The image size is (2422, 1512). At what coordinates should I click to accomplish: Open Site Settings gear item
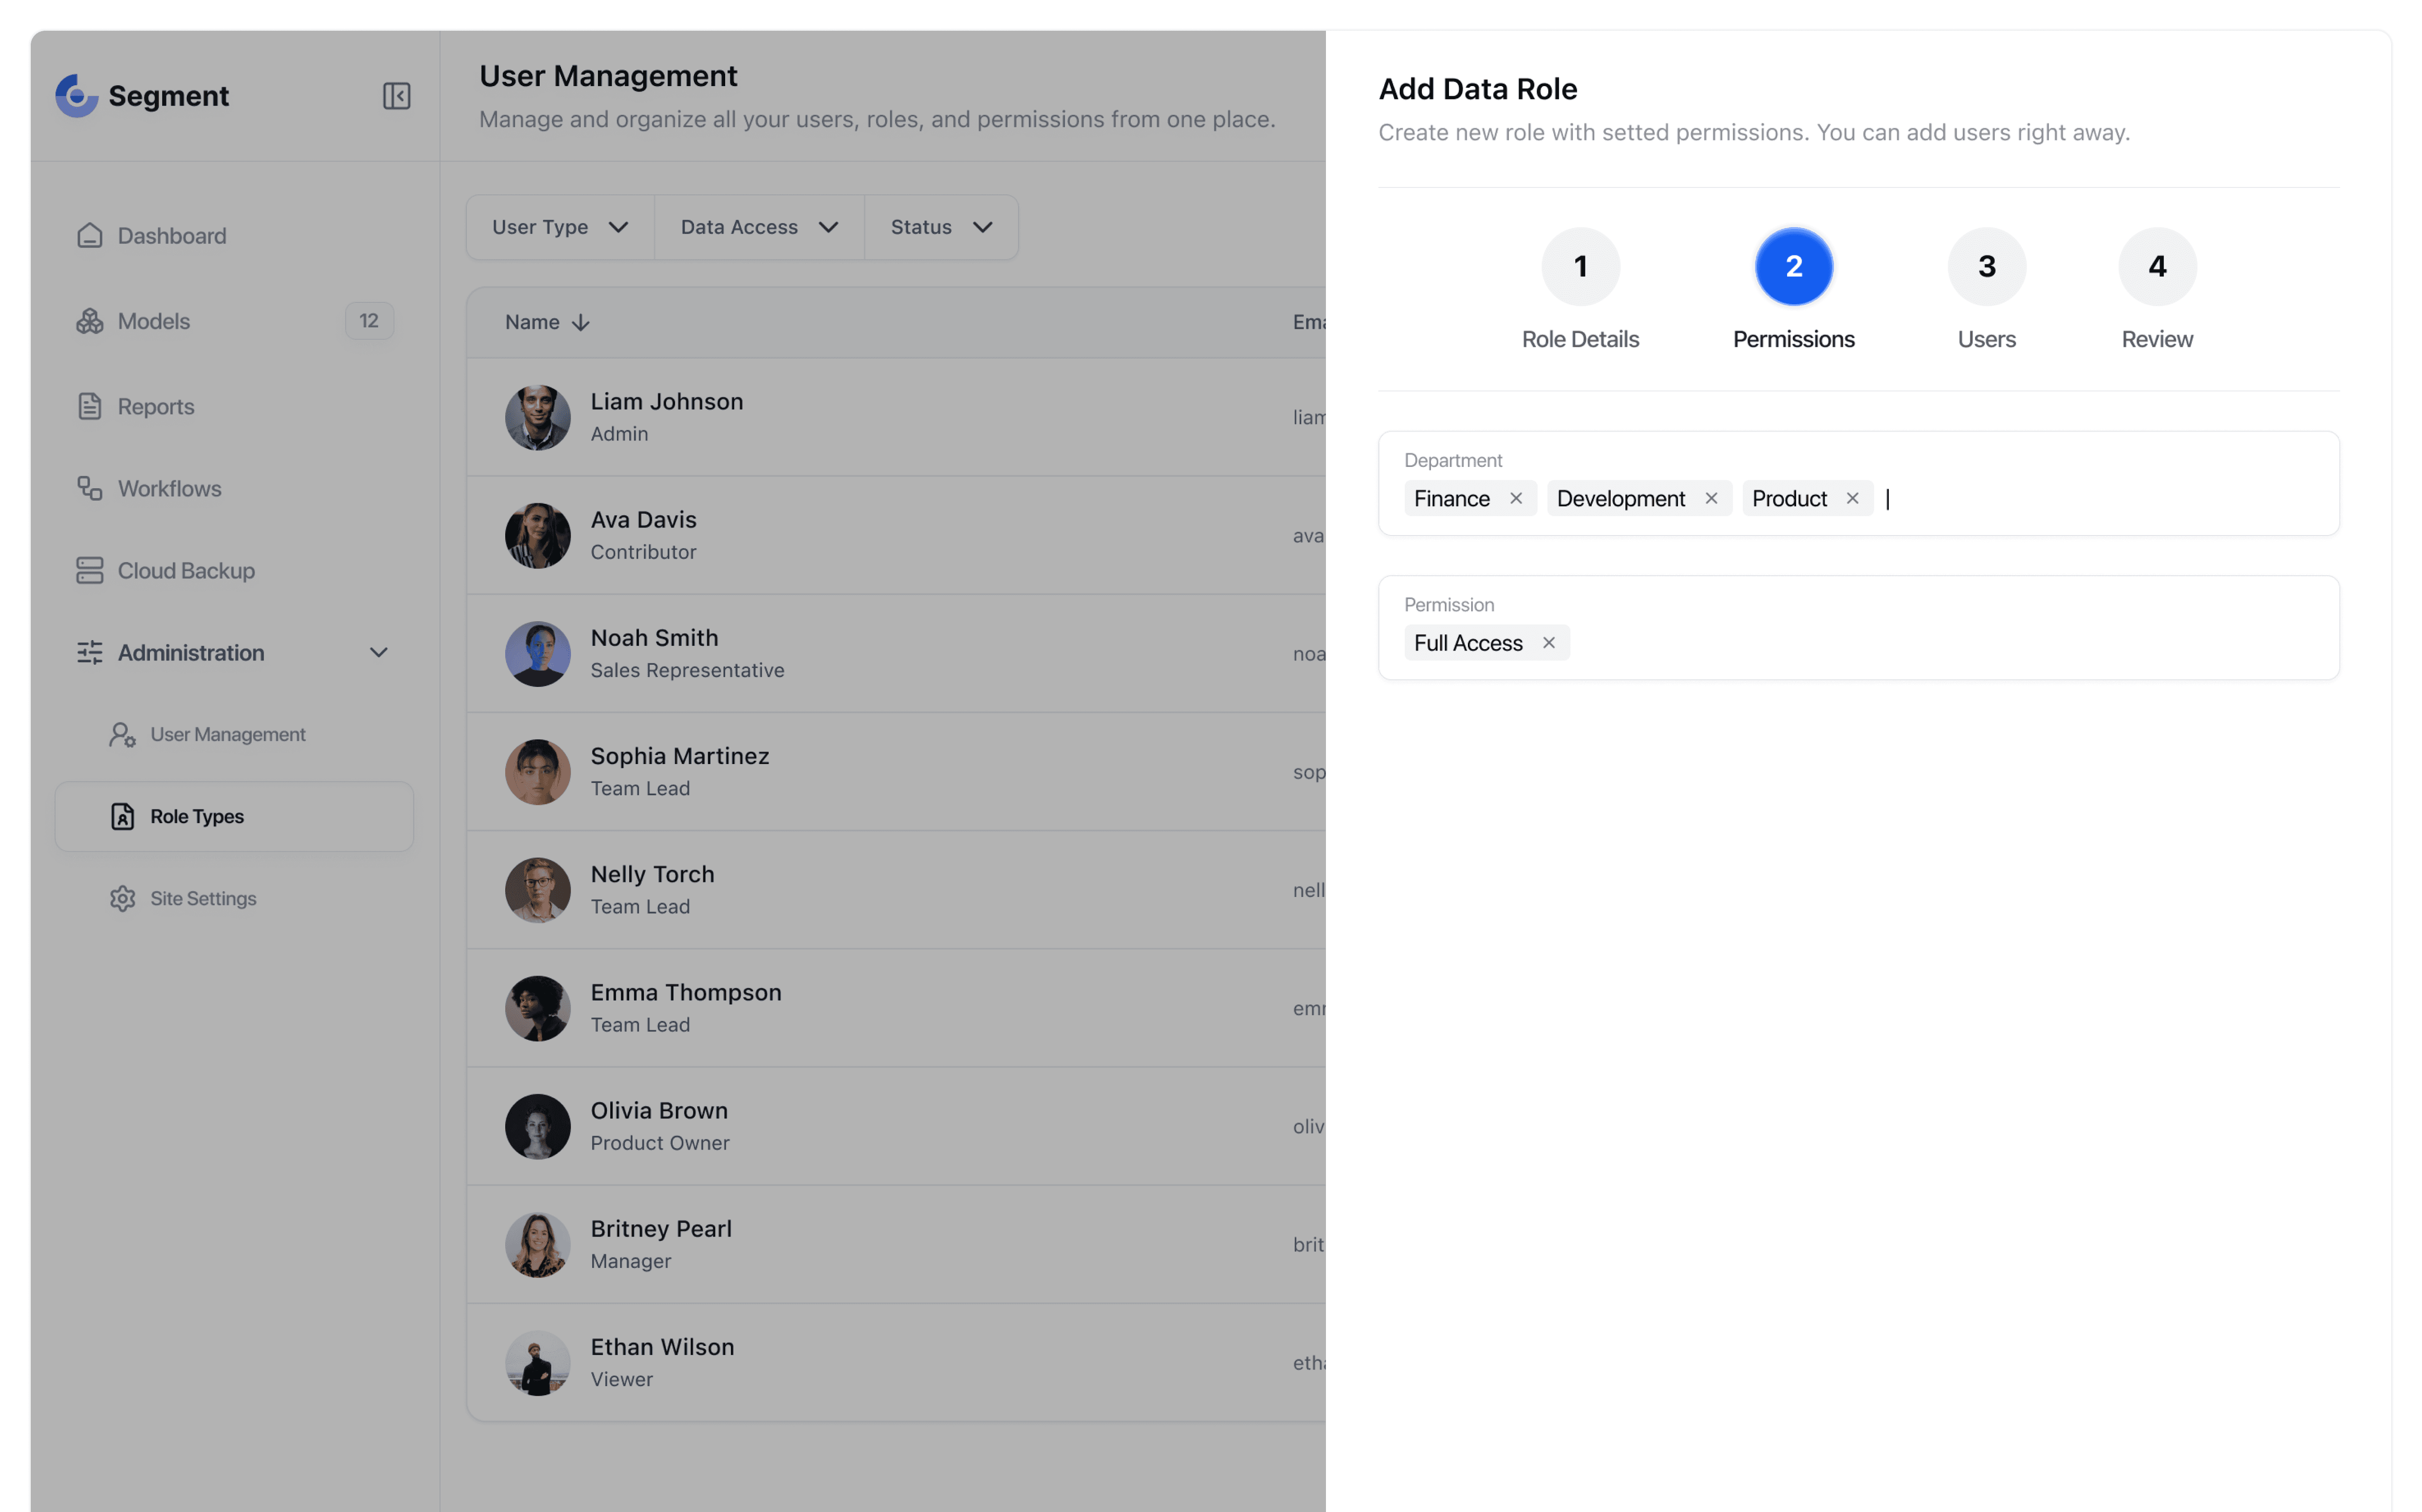(x=202, y=898)
